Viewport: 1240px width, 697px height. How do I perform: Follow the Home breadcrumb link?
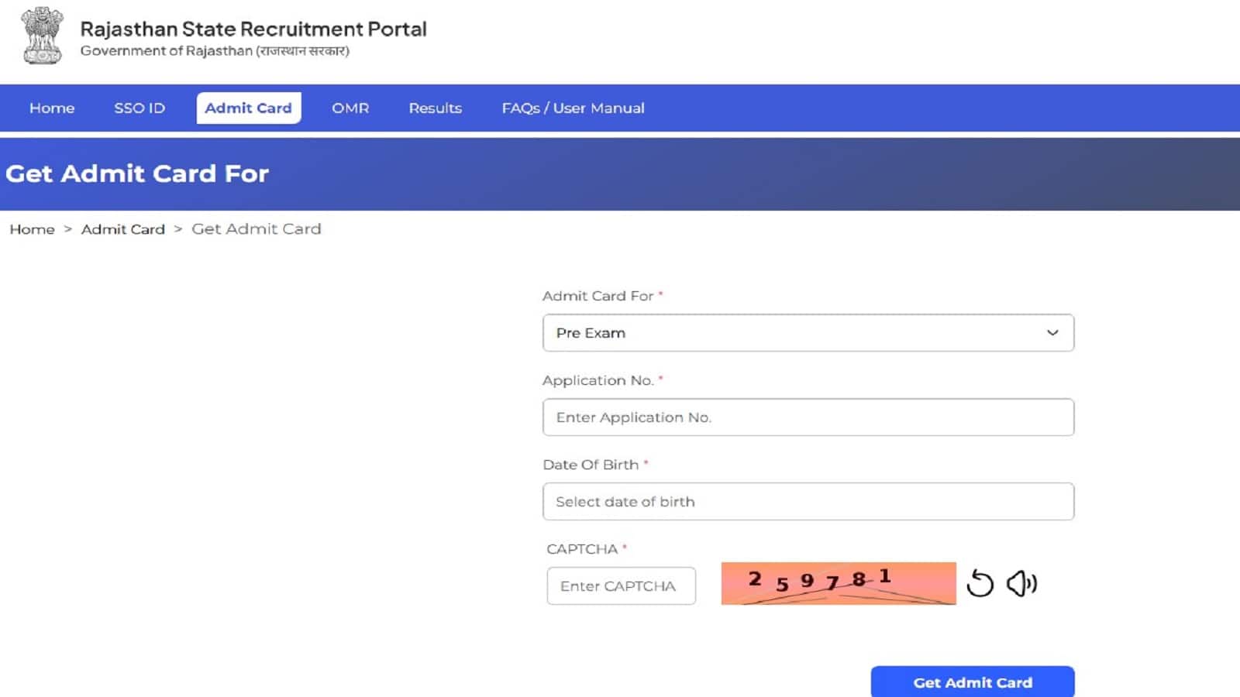[x=32, y=229]
